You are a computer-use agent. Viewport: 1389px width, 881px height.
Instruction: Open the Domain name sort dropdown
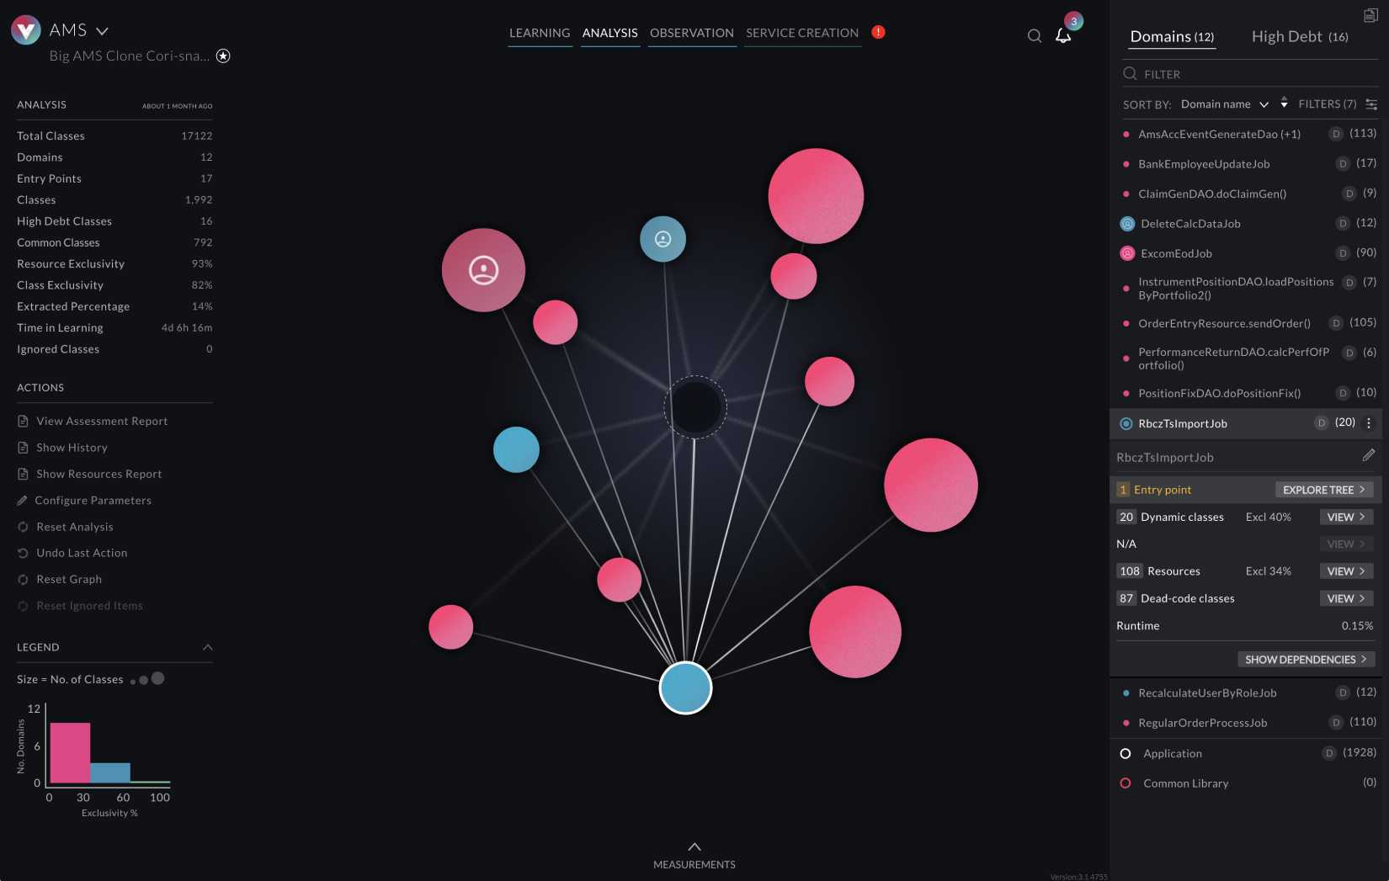1224,104
